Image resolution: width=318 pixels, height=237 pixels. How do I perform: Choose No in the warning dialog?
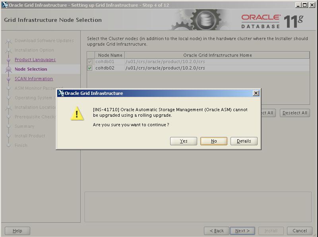point(214,141)
